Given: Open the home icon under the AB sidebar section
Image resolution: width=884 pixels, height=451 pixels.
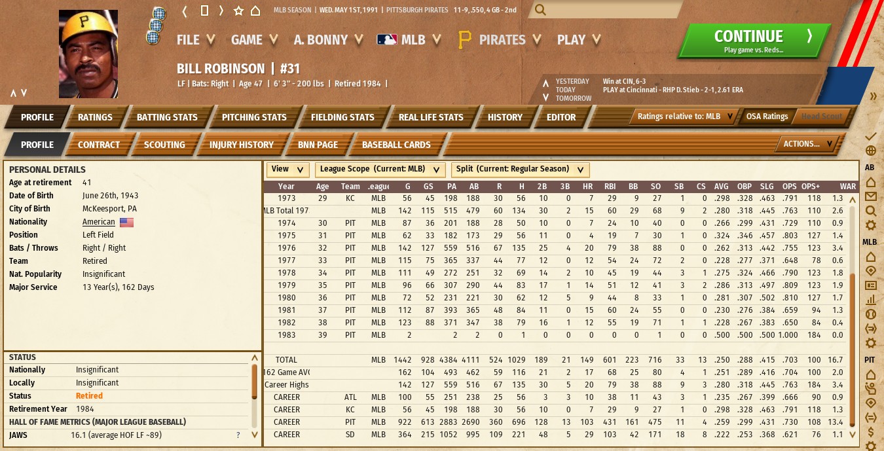Looking at the screenshot, I should tap(870, 181).
